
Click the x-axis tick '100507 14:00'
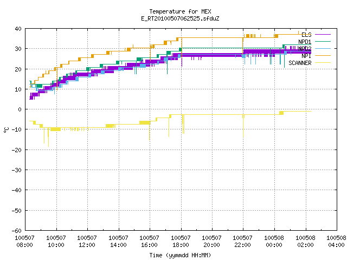click(118, 242)
